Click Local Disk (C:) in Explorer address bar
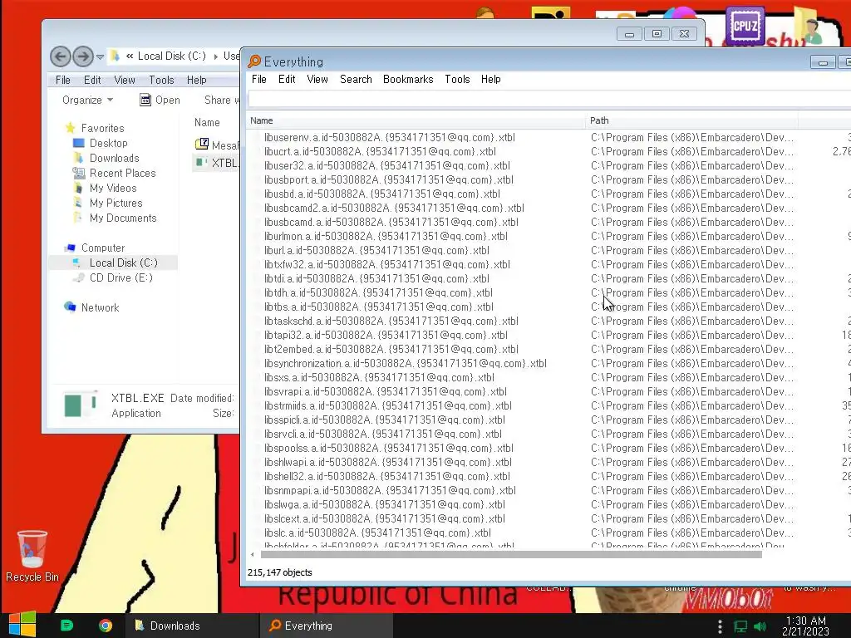Image resolution: width=851 pixels, height=638 pixels. (x=171, y=56)
